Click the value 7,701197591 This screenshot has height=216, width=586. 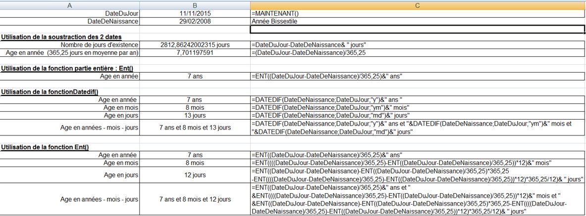tap(195, 52)
